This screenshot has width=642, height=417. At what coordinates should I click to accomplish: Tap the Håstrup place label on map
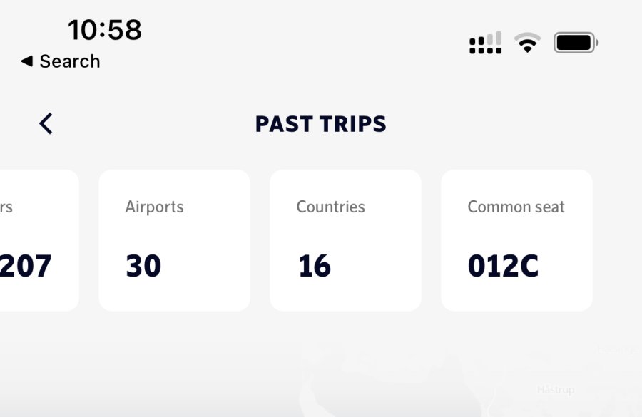[555, 390]
